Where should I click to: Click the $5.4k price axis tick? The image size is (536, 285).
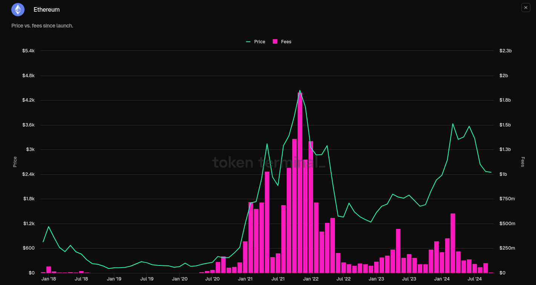click(28, 50)
